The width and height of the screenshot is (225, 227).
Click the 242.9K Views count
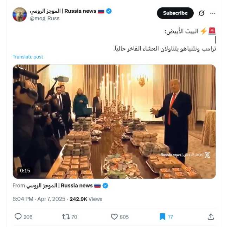(86, 199)
